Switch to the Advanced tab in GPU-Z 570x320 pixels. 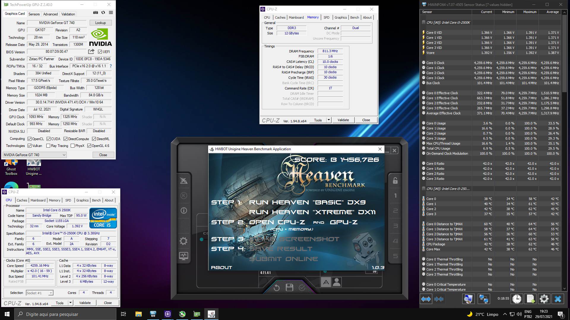[x=50, y=14]
